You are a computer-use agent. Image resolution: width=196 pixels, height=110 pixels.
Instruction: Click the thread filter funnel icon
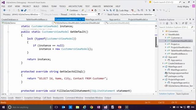tap(99, 14)
